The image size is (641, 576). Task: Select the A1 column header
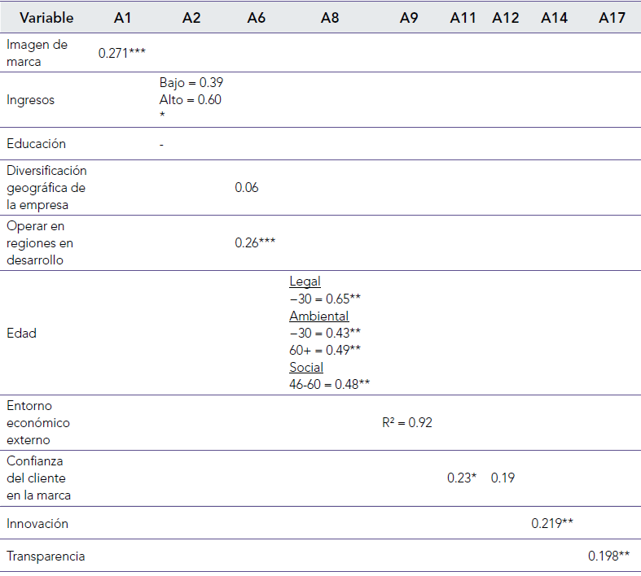pyautogui.click(x=121, y=18)
